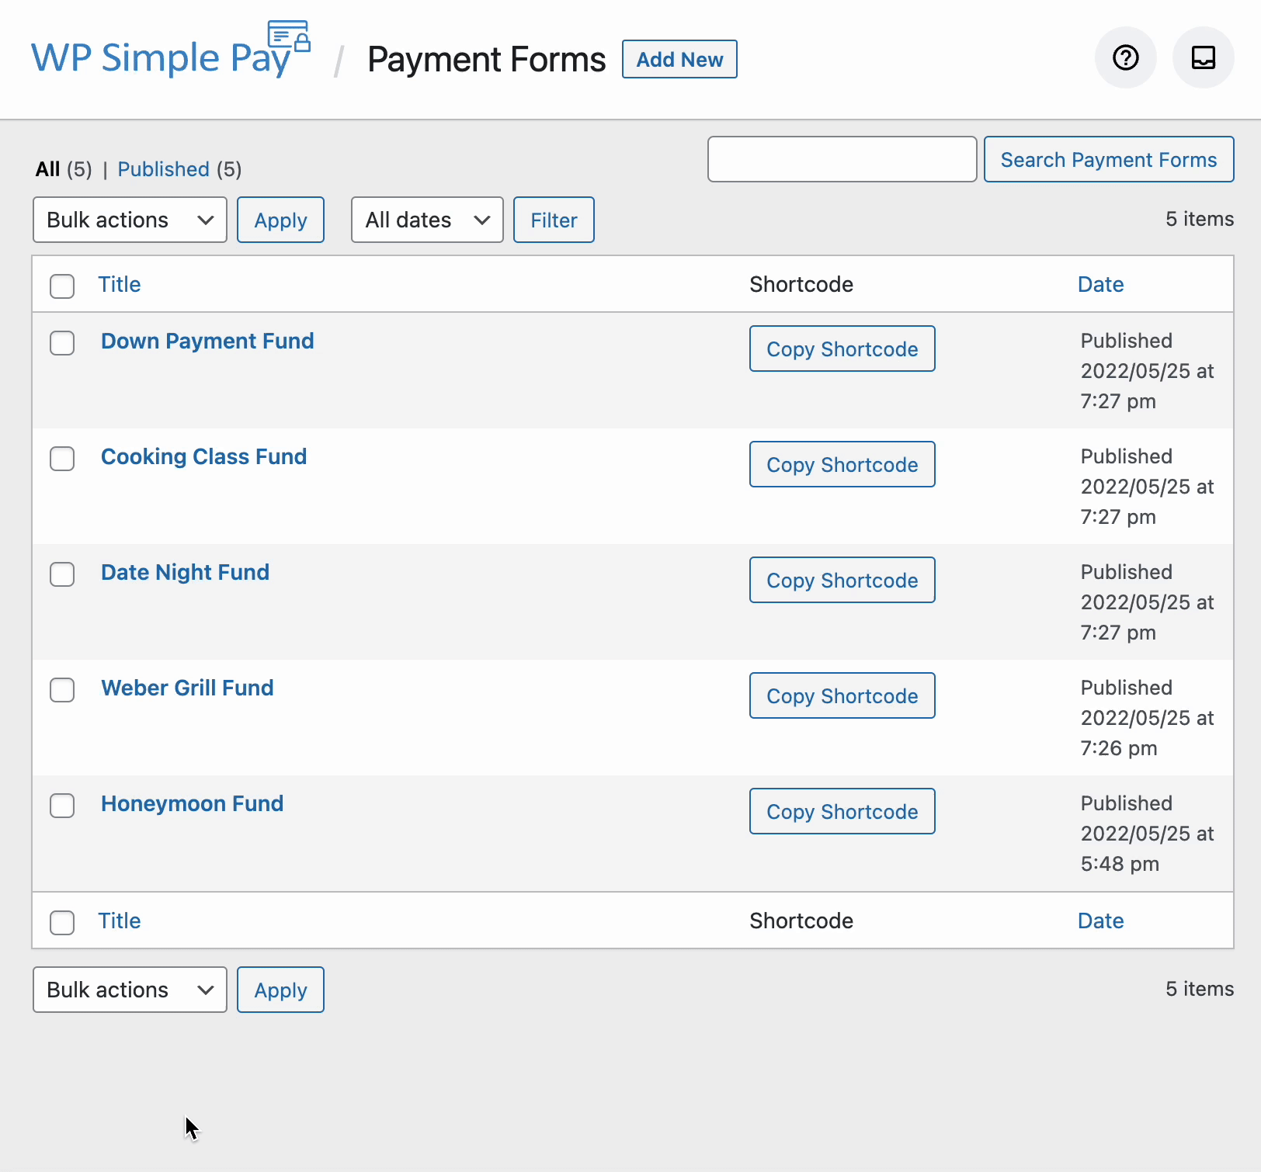Show All payment forms view
The height and width of the screenshot is (1172, 1261).
pyautogui.click(x=47, y=169)
